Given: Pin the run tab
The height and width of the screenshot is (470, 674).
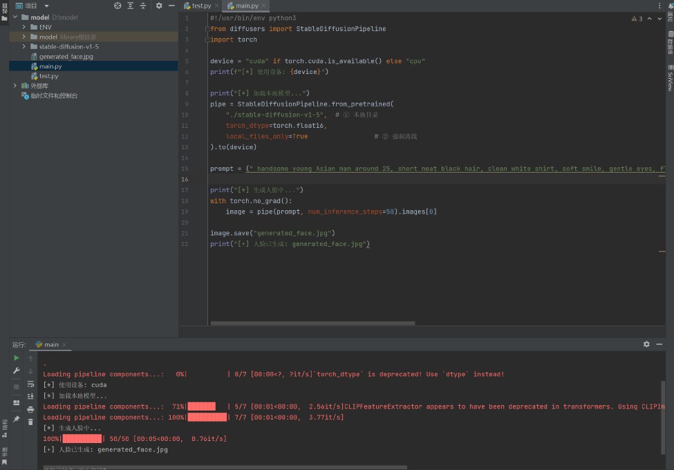Looking at the screenshot, I should coord(17,419).
